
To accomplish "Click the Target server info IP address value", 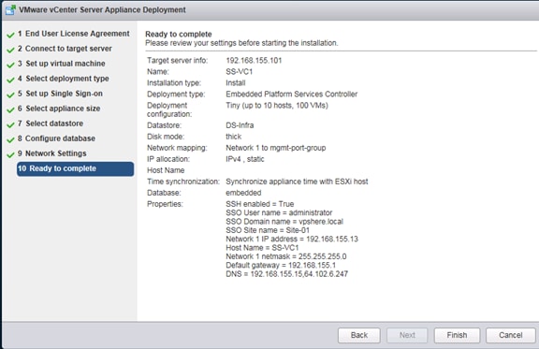I will [x=254, y=61].
